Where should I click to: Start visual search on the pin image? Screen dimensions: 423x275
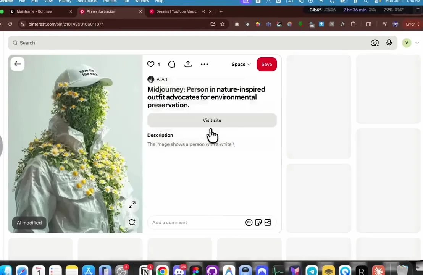click(132, 222)
